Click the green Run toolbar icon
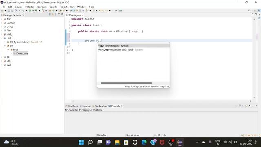The height and width of the screenshot is (147, 261). tap(30, 11)
